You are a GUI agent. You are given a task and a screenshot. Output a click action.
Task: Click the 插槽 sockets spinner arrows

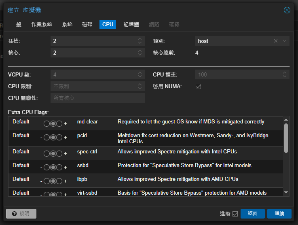coord(140,41)
